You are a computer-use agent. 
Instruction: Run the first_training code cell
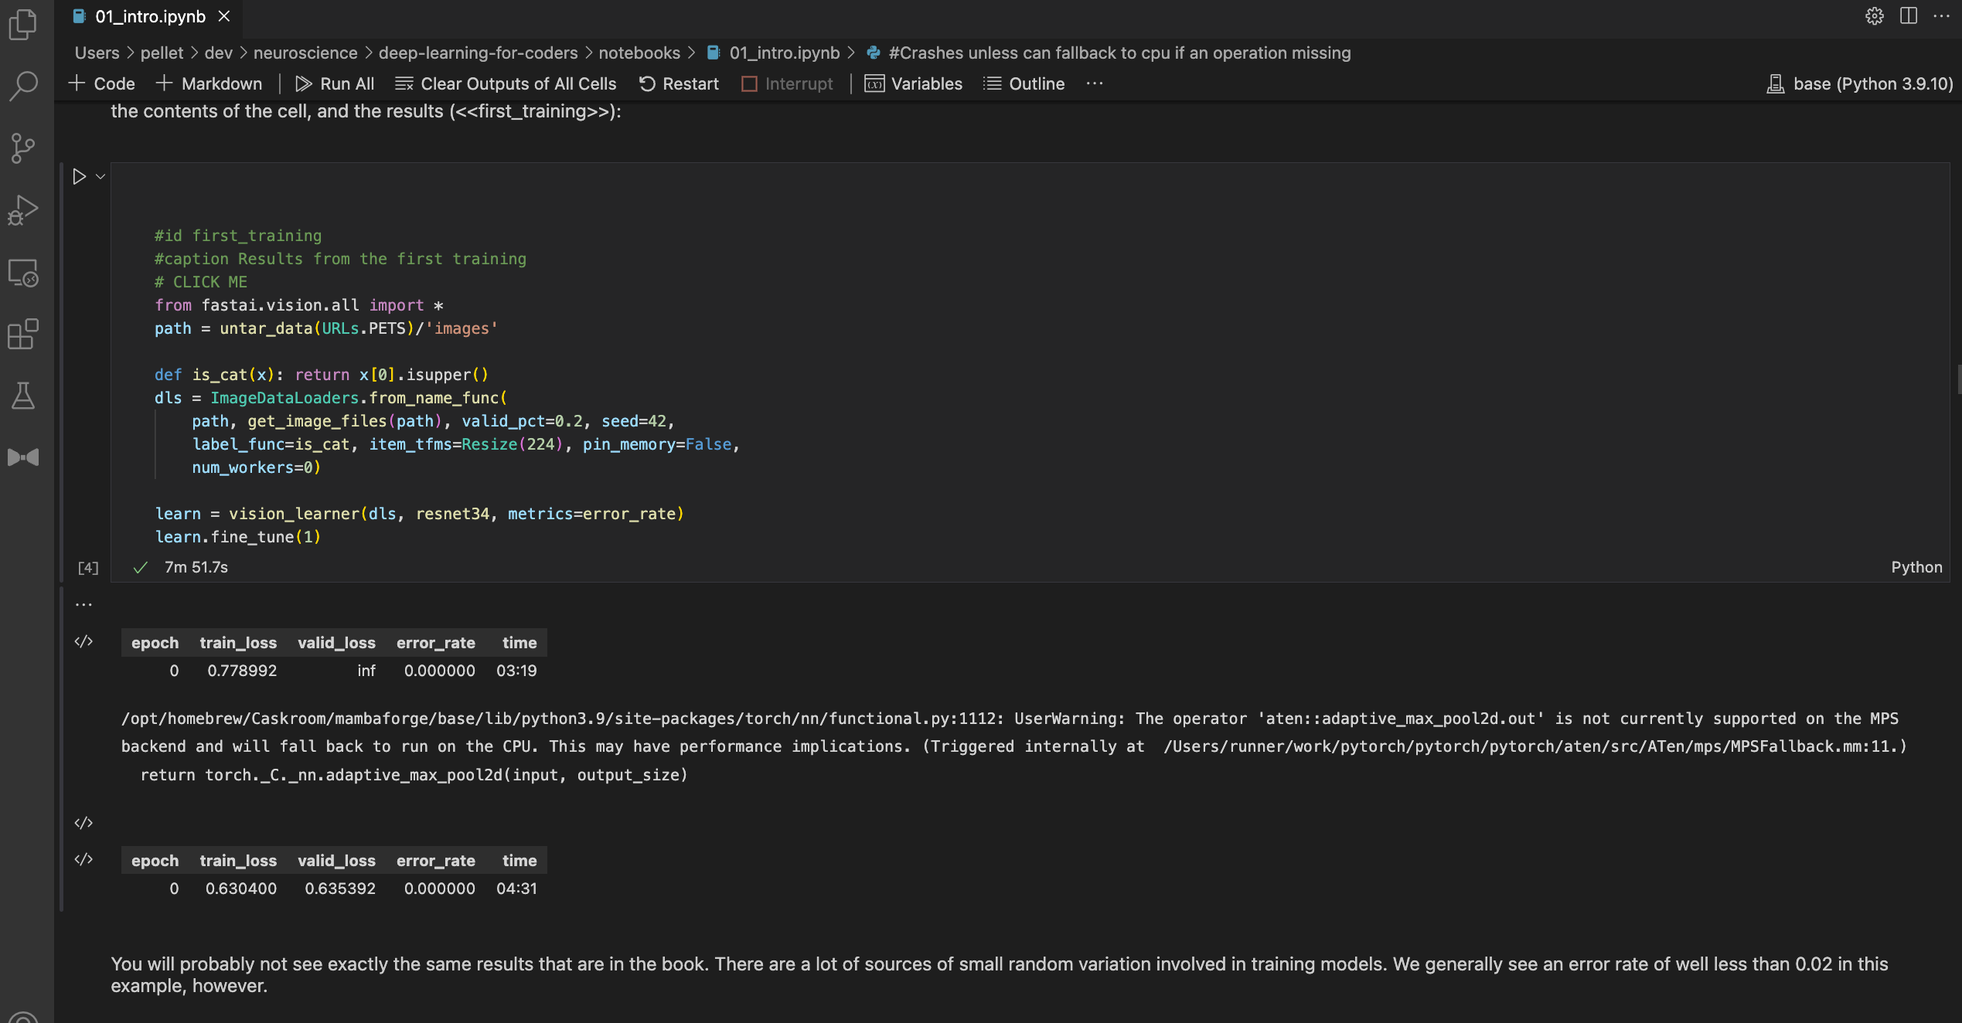(79, 177)
